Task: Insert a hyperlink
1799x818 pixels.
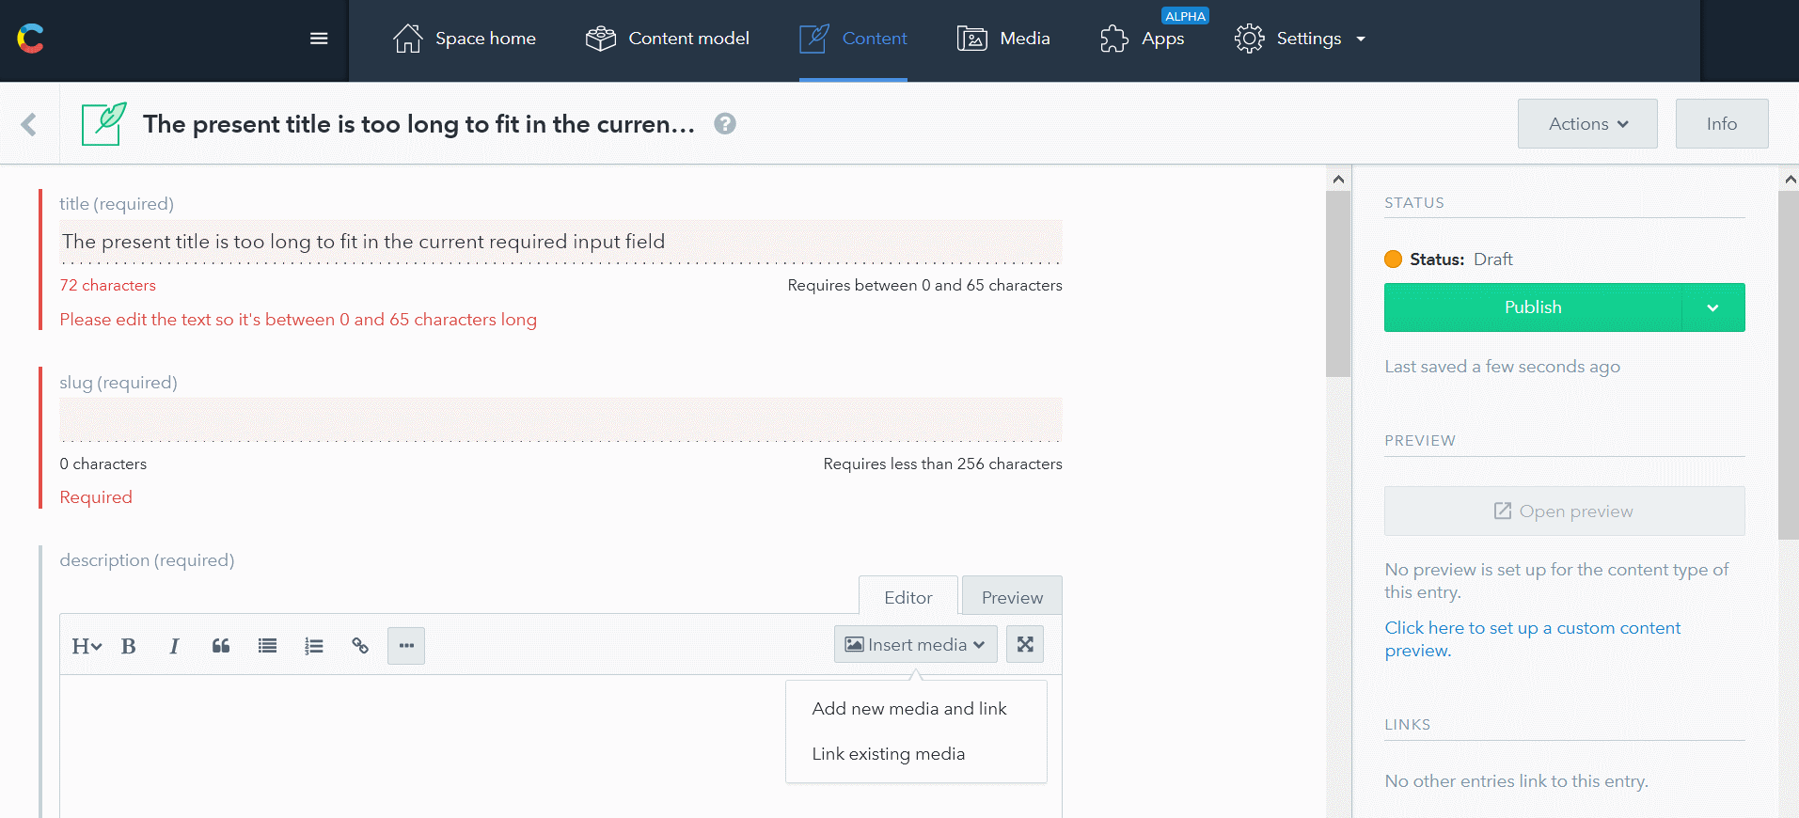Action: tap(360, 646)
